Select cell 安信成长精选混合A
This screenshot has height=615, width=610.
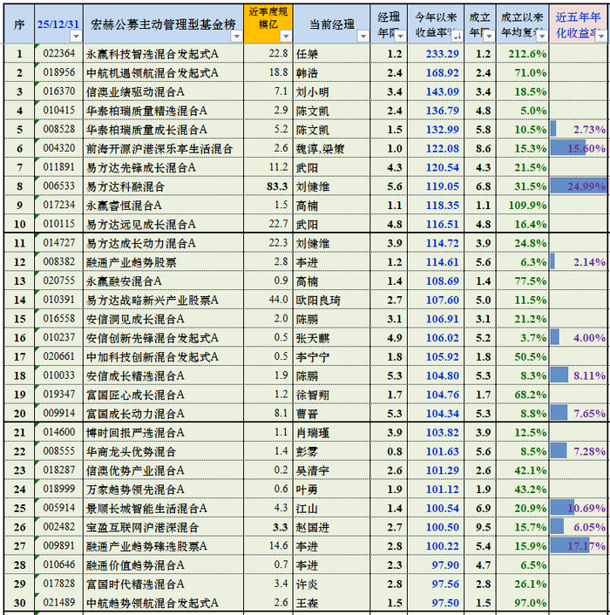pos(164,375)
